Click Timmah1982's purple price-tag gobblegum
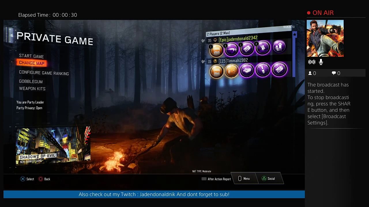 click(279, 70)
